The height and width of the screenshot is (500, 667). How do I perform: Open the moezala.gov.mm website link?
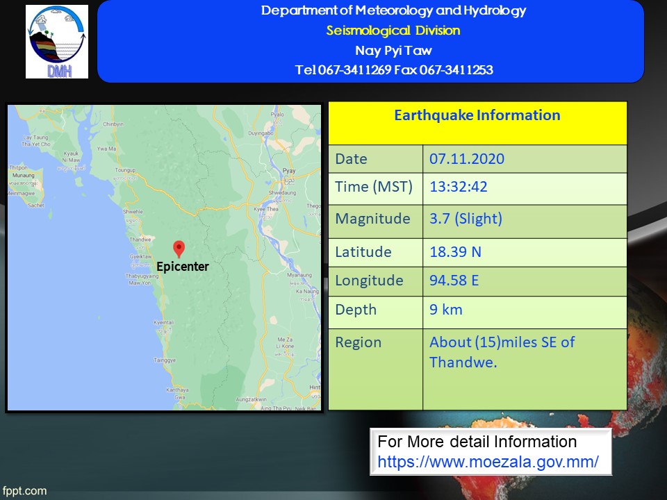(x=488, y=462)
